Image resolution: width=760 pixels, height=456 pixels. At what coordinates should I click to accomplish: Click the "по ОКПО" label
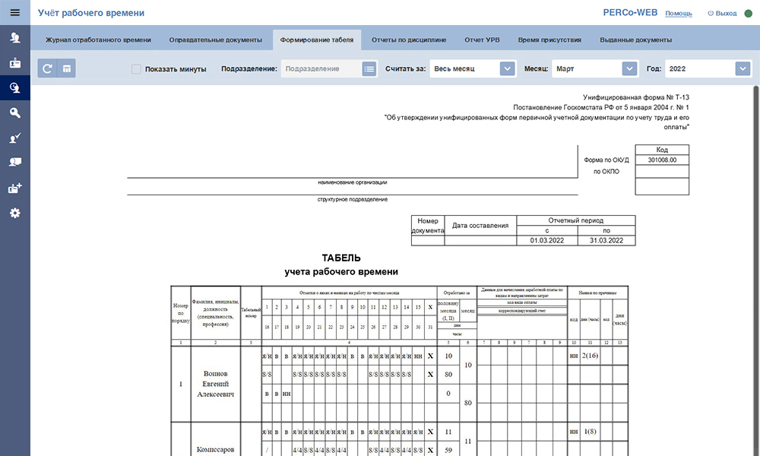pos(606,172)
